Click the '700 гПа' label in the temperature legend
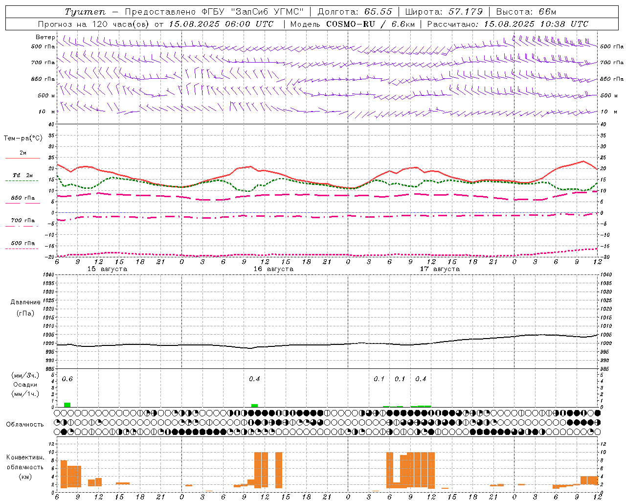The width and height of the screenshot is (626, 501). [x=22, y=221]
